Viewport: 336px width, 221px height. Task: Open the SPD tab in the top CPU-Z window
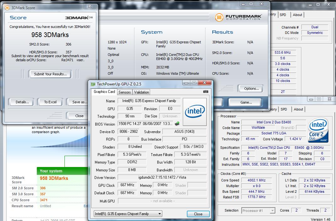point(283,15)
